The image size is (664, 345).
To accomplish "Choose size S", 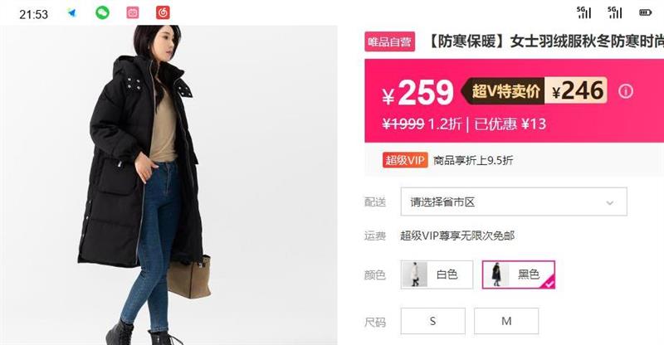I will click(x=432, y=321).
